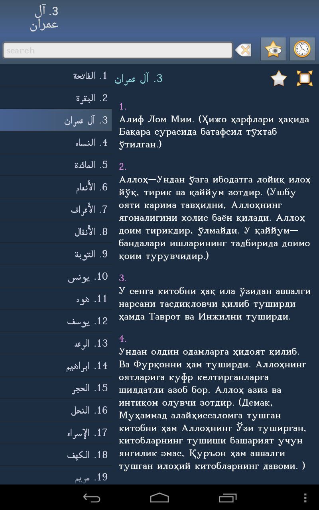Select sura 15 الحجر in the list
Screen dimensions: 319x510
point(56,388)
